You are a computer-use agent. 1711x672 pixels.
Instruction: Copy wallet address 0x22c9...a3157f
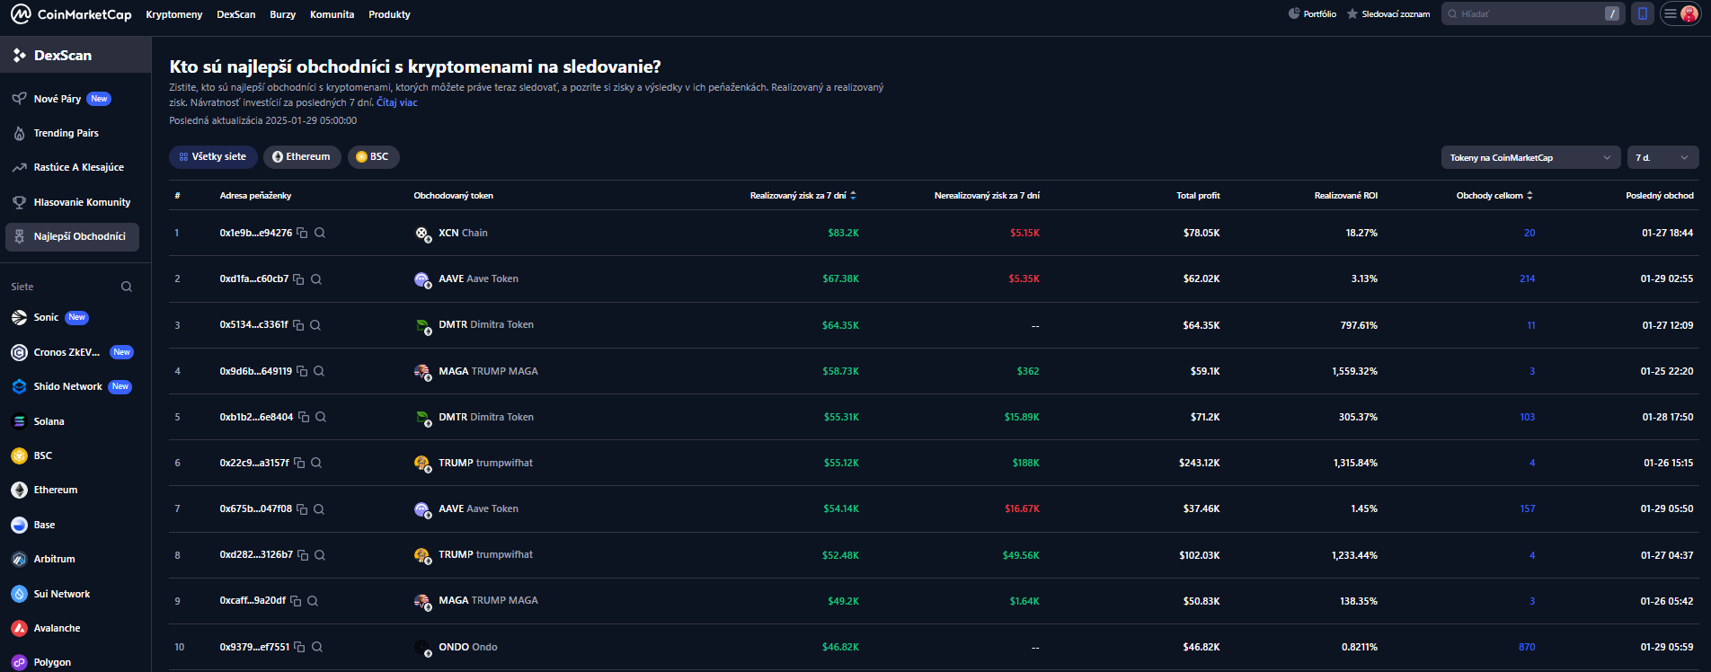coord(300,463)
